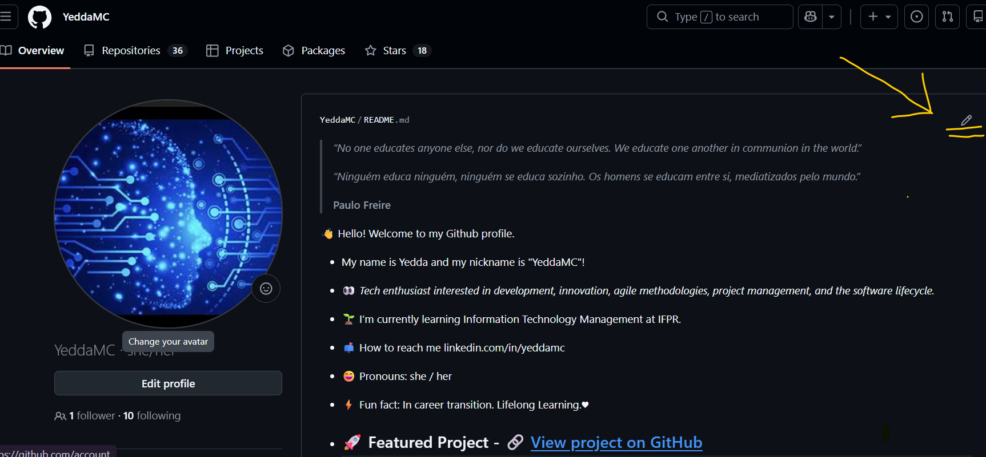Expand the Copilot dropdown arrow
986x457 pixels.
(832, 17)
